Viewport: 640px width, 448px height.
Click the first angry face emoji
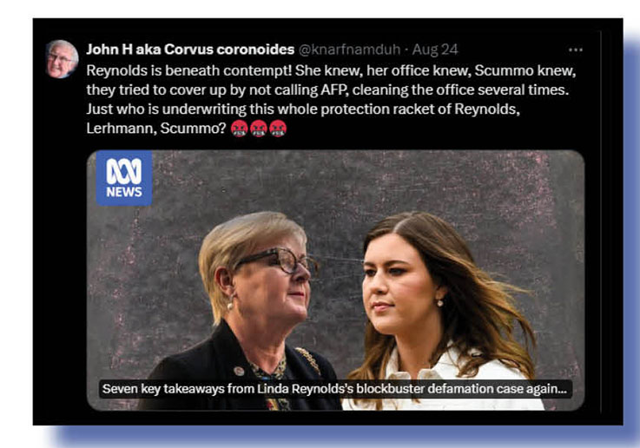[239, 128]
